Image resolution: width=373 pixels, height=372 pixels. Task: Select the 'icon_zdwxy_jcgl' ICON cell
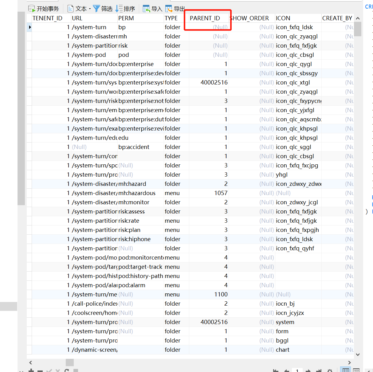298,202
